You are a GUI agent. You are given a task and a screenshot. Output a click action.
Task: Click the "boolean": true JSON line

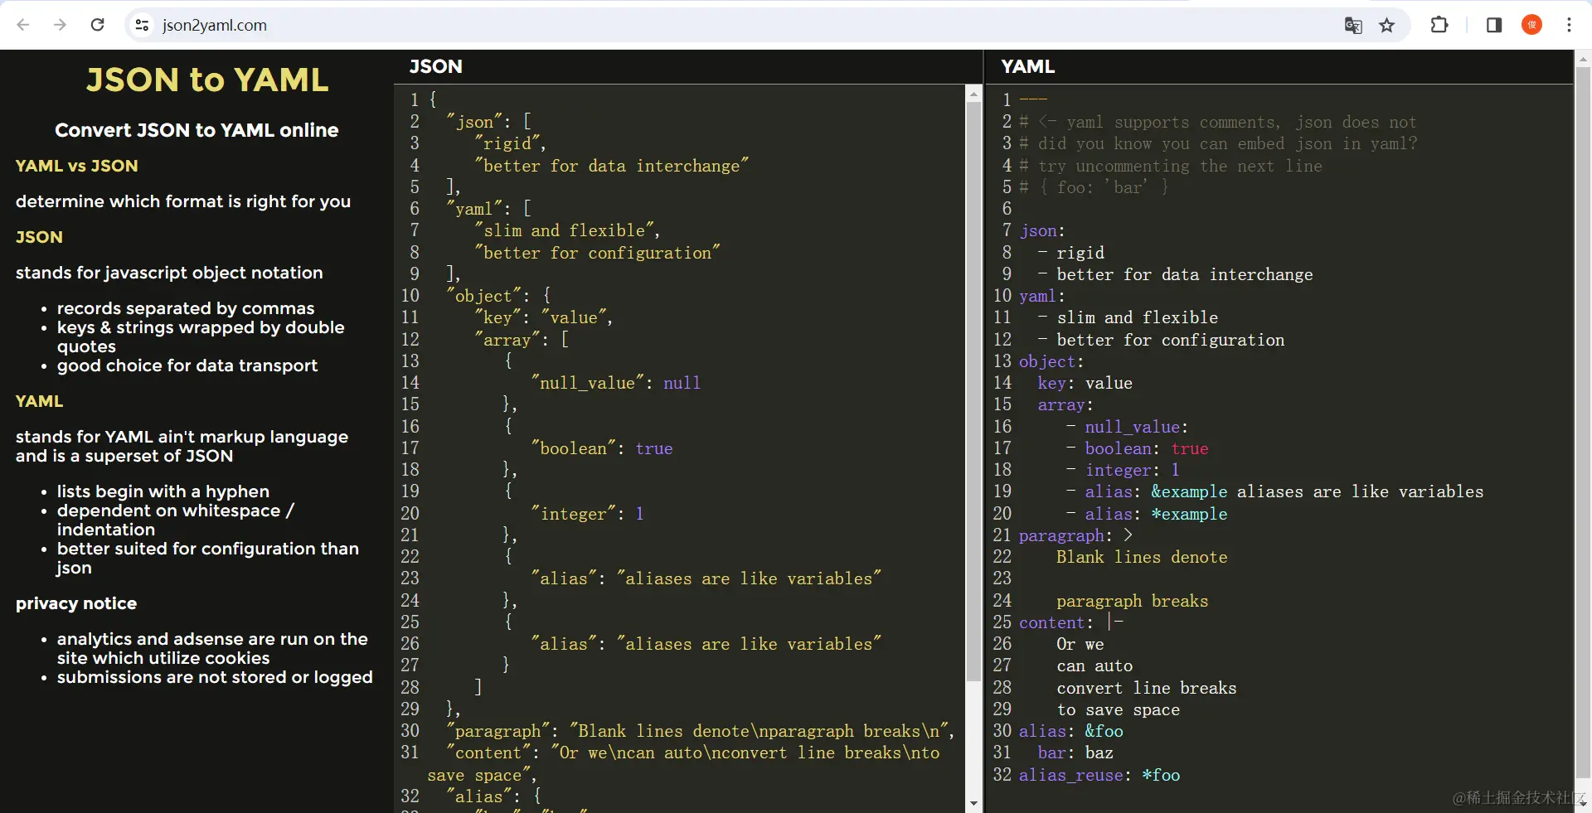coord(602,448)
